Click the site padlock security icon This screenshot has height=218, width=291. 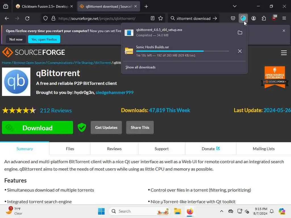pyautogui.click(x=53, y=18)
